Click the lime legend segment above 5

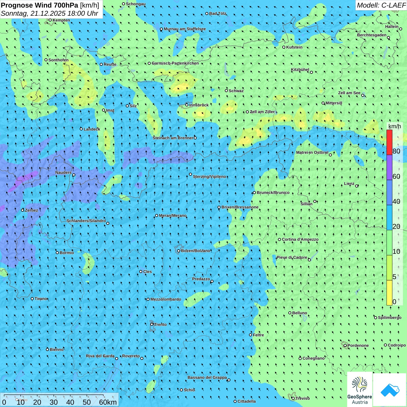389,268
